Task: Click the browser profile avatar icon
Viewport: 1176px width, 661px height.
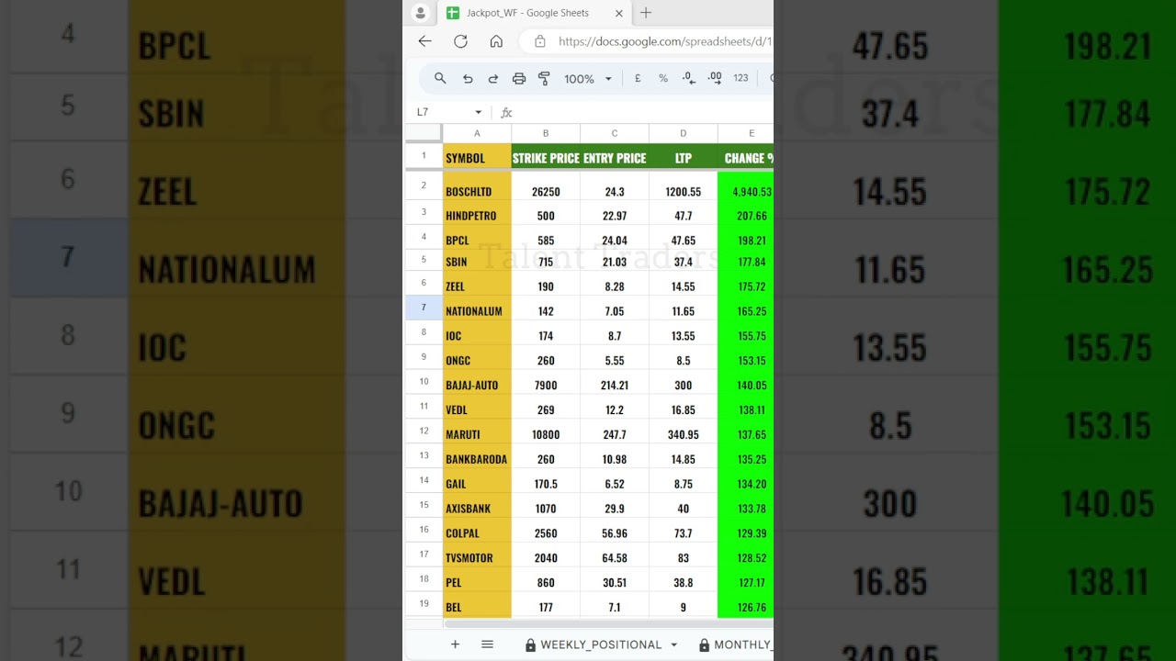Action: coord(421,13)
